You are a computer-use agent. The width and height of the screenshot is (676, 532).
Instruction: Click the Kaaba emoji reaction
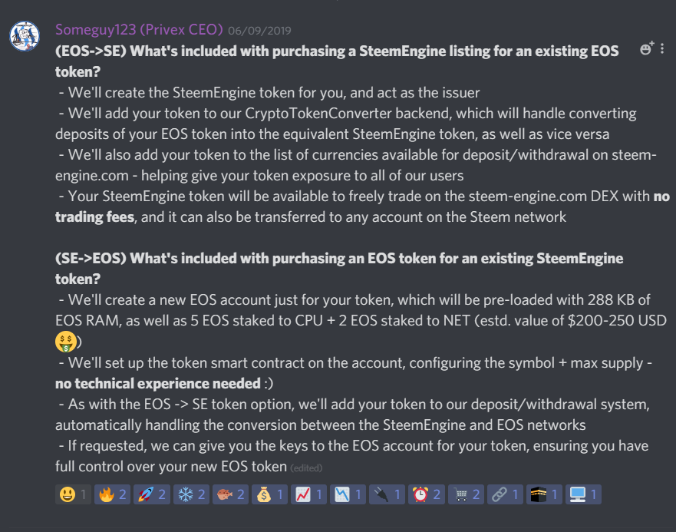point(544,494)
